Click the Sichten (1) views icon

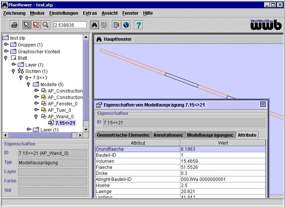tap(20, 71)
